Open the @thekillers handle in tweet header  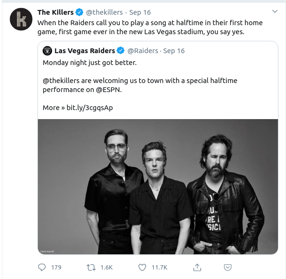point(104,12)
